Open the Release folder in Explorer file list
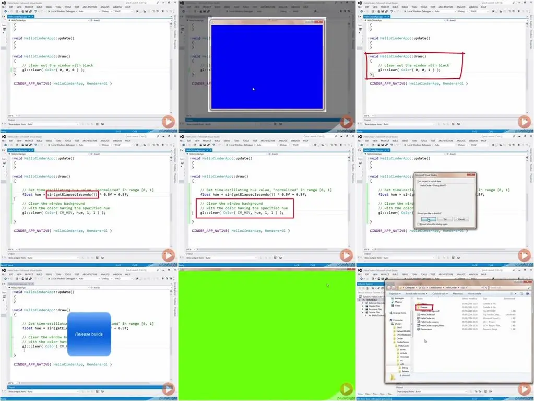 point(424,308)
